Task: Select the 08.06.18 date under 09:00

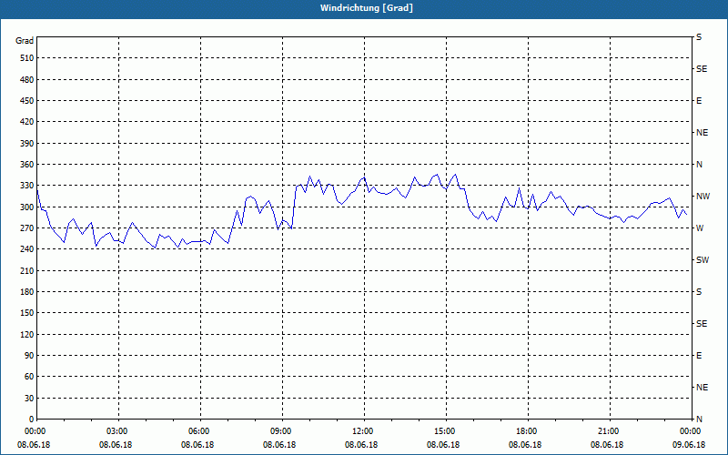Action: (x=279, y=445)
